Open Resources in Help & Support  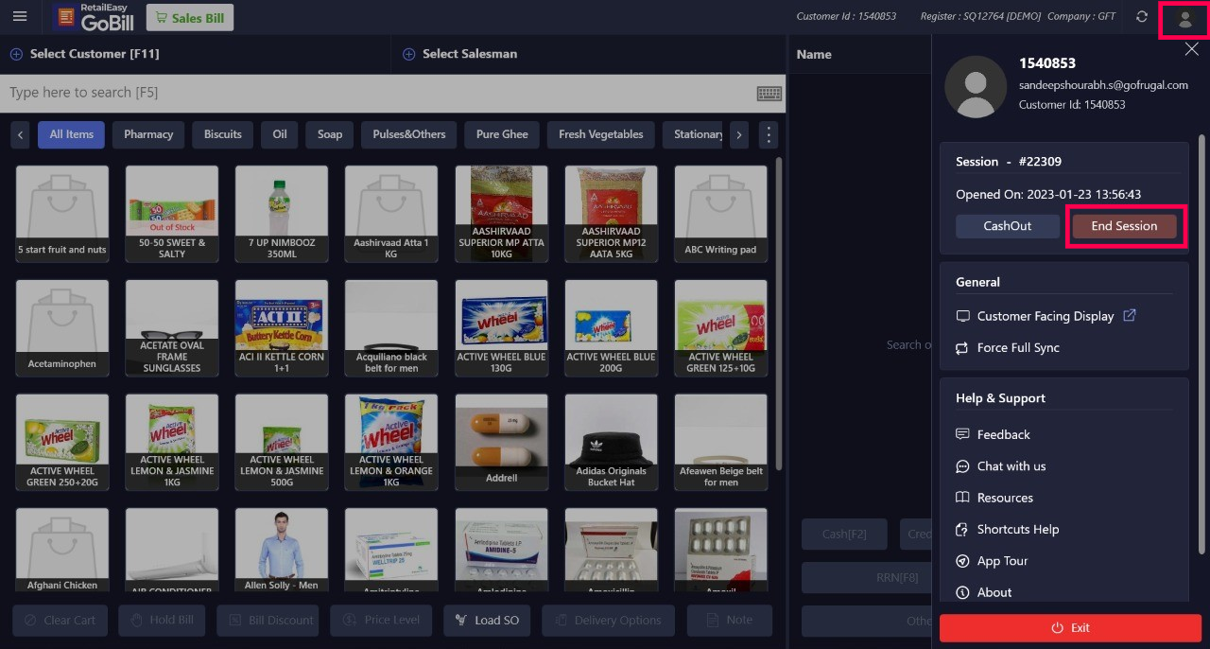pyautogui.click(x=994, y=498)
